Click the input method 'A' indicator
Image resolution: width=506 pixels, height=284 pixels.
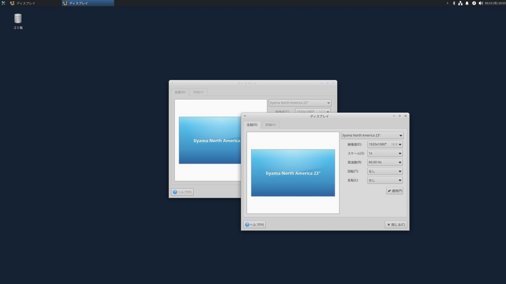click(x=447, y=3)
